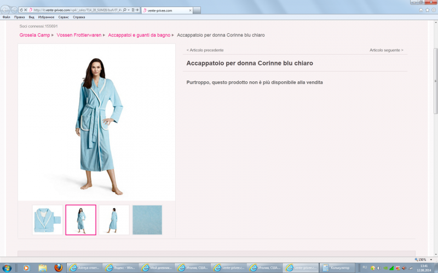Image resolution: width=438 pixels, height=273 pixels.
Task: Open the Избранное menu
Action: click(x=46, y=17)
